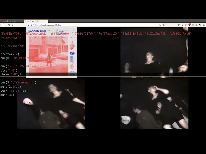
Task: Open a new tab with plus button
Action: pyautogui.click(x=50, y=21)
